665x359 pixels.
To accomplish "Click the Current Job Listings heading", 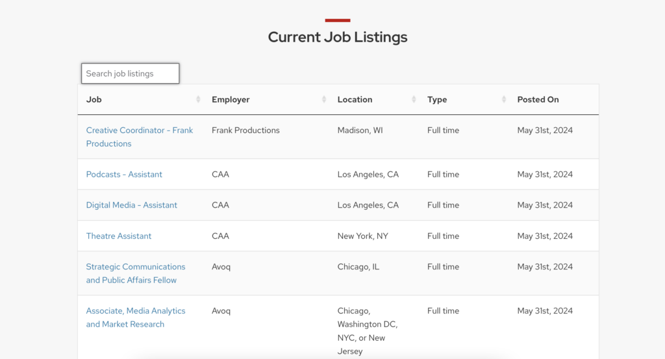I will [x=338, y=37].
